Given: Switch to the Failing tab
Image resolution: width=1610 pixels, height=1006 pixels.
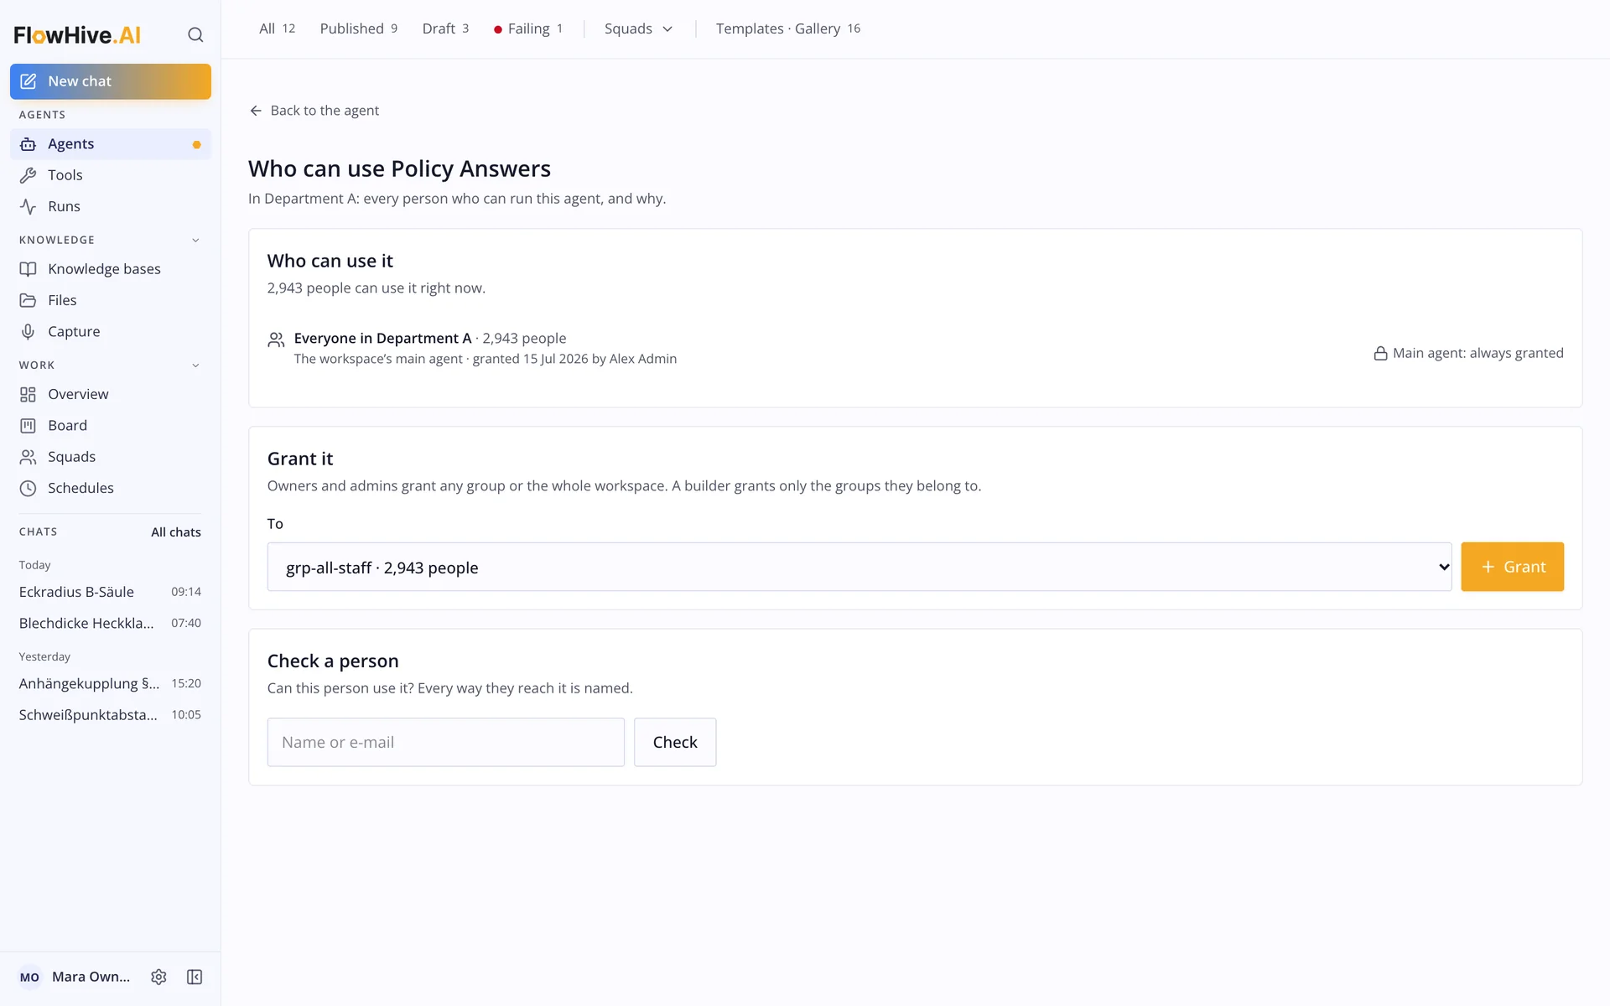Looking at the screenshot, I should pyautogui.click(x=528, y=29).
